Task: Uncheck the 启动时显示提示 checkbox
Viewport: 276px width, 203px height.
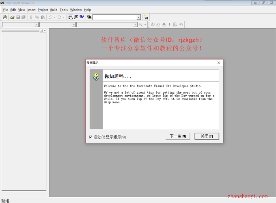Action: pyautogui.click(x=91, y=137)
